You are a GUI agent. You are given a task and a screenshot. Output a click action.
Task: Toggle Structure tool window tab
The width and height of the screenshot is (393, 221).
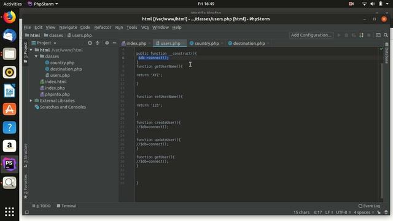pos(26,155)
